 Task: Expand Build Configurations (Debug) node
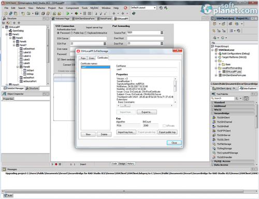coord(216,54)
